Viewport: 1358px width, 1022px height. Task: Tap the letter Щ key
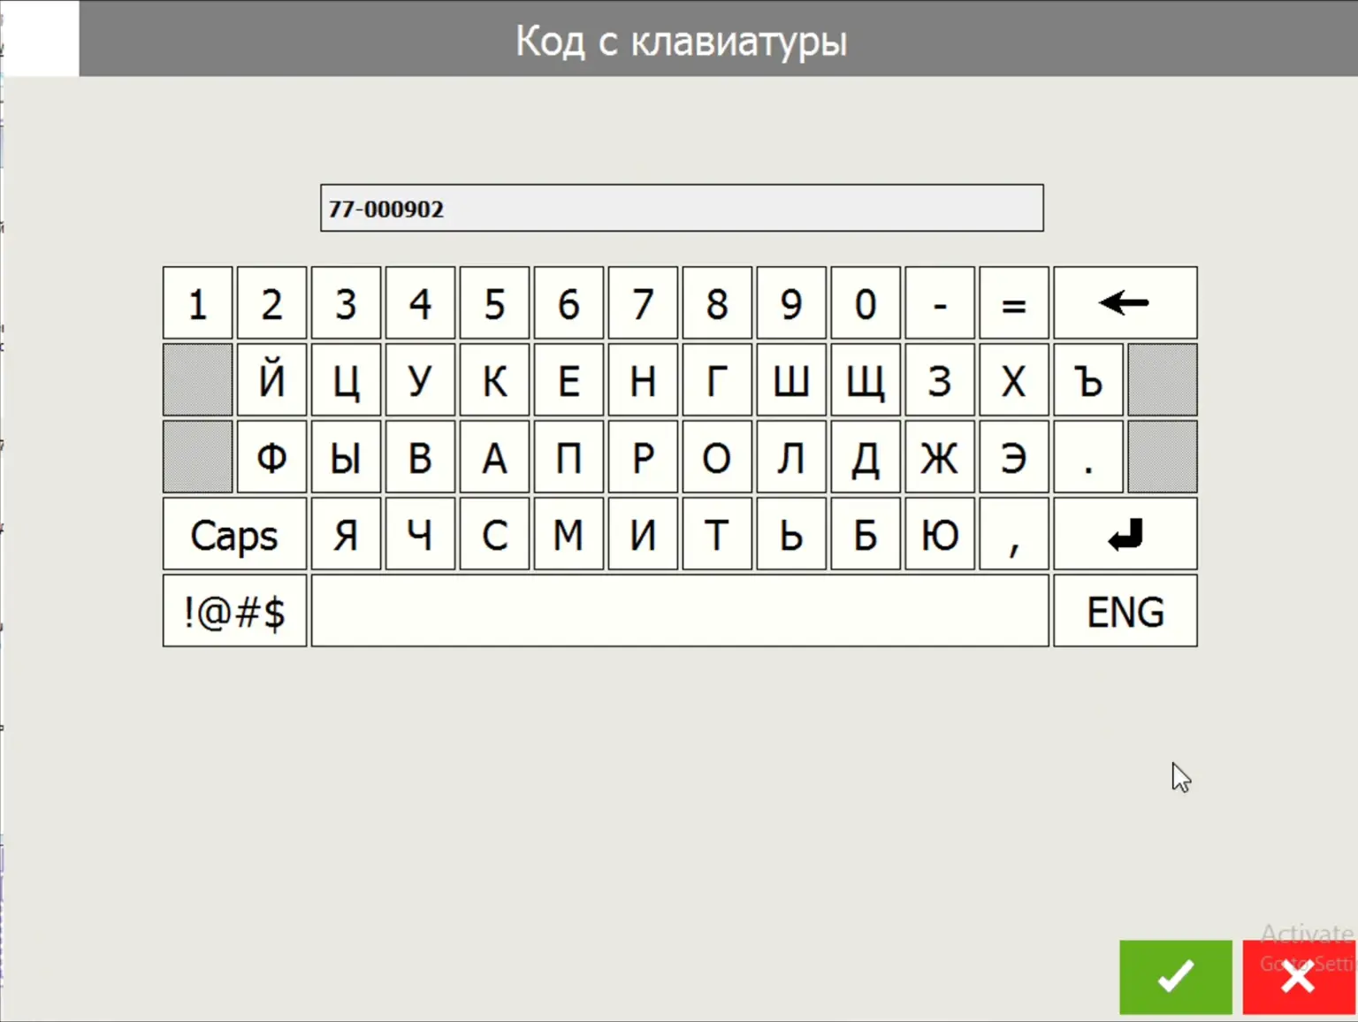pyautogui.click(x=866, y=380)
